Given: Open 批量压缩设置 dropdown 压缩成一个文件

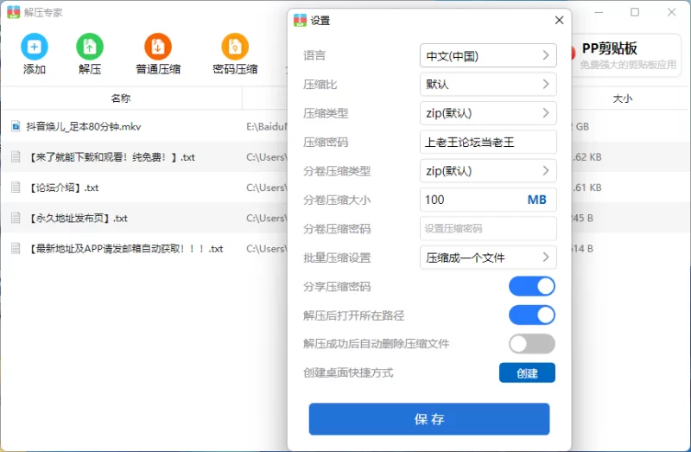Looking at the screenshot, I should tap(488, 258).
